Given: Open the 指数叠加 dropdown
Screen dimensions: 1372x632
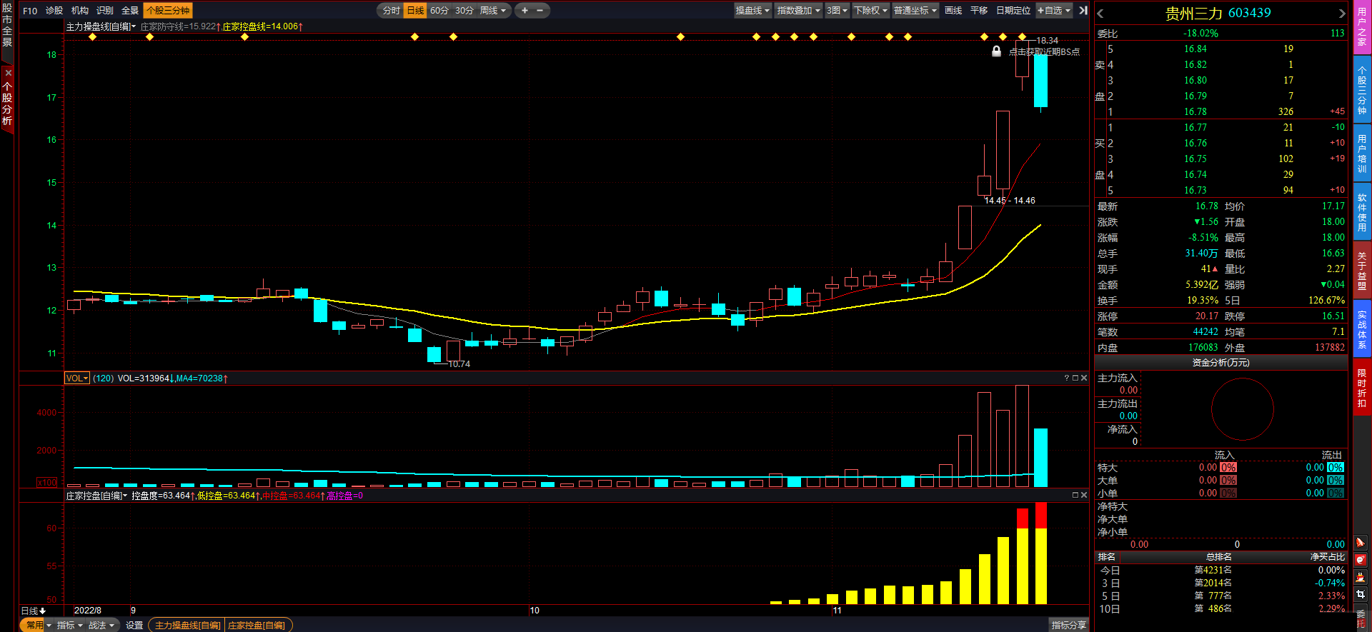Looking at the screenshot, I should point(799,11).
